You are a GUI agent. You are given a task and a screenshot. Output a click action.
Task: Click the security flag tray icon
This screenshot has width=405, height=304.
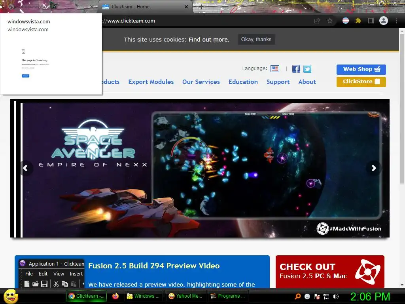click(x=317, y=296)
